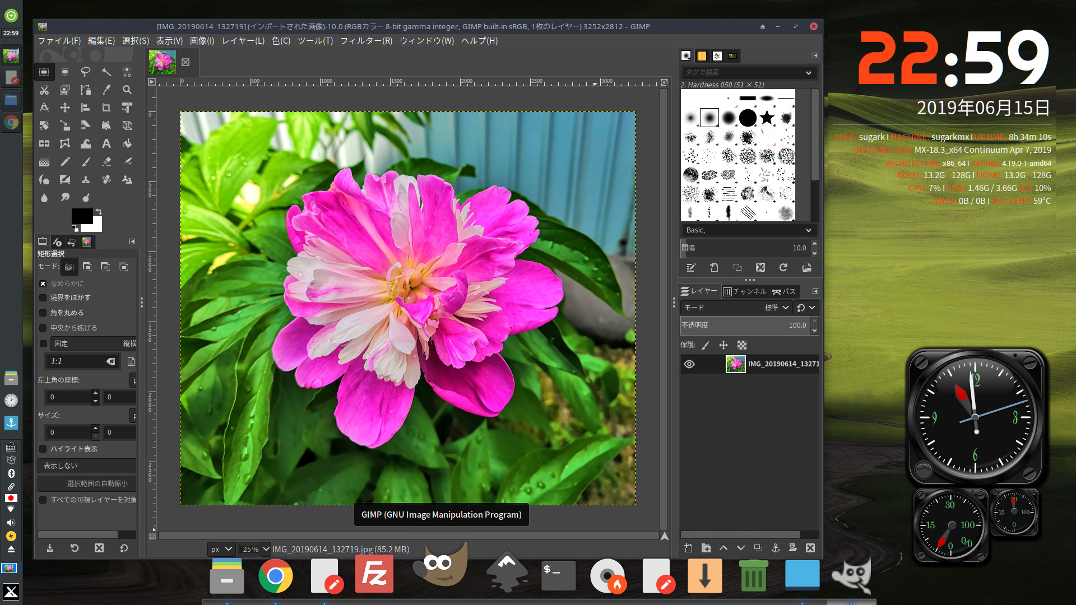Open the tool options panel menu arrow
The width and height of the screenshot is (1076, 605).
[x=132, y=241]
